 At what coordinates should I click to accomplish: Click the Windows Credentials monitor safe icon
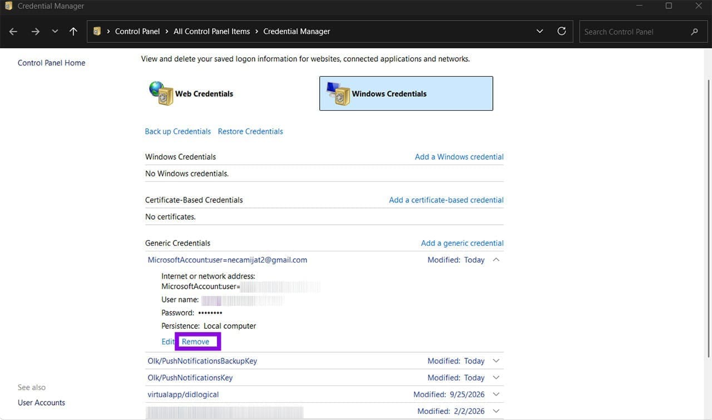[x=338, y=93]
